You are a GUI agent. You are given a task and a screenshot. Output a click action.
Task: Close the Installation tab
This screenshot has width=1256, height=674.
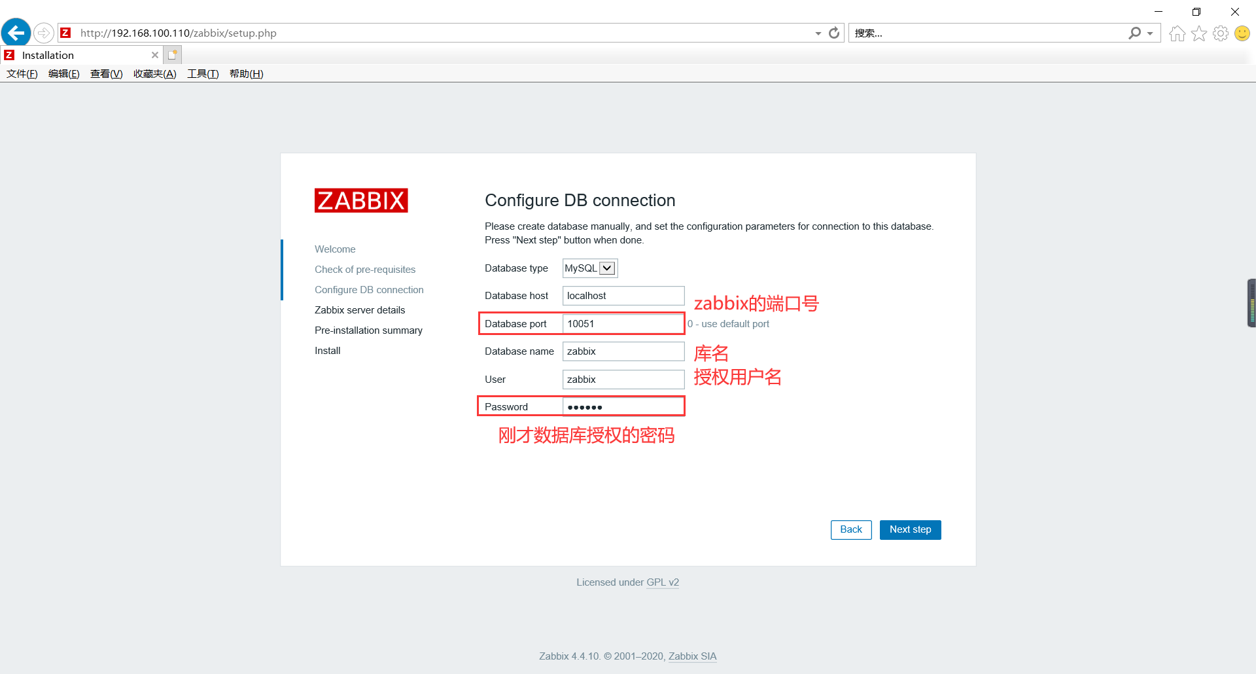155,55
